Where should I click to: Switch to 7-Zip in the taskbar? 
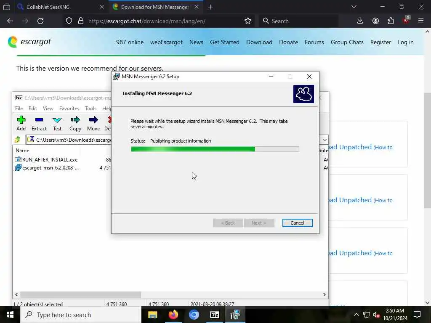click(x=214, y=315)
